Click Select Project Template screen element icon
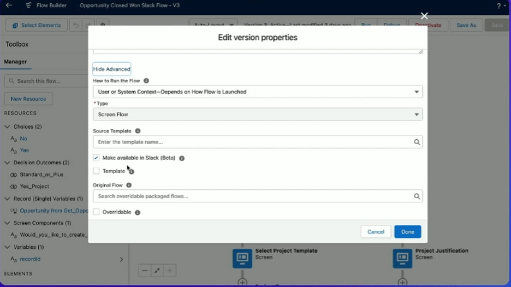 242,258
